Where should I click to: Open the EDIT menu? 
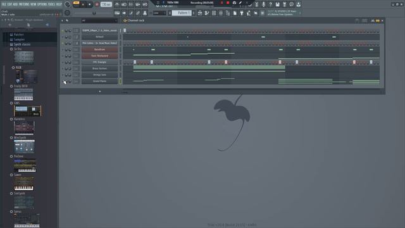click(x=9, y=4)
